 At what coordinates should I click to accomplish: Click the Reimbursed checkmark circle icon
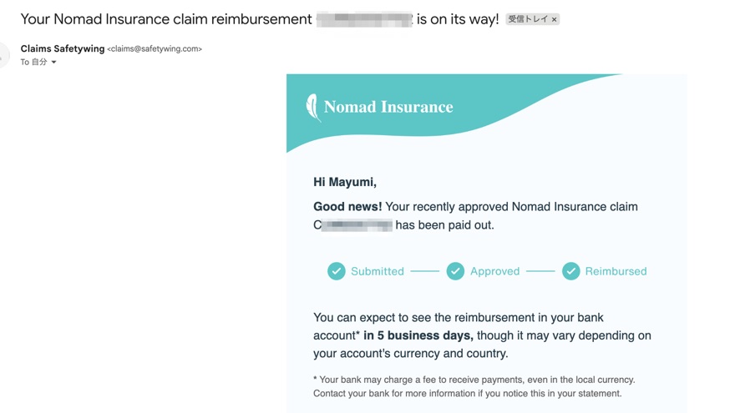coord(570,271)
